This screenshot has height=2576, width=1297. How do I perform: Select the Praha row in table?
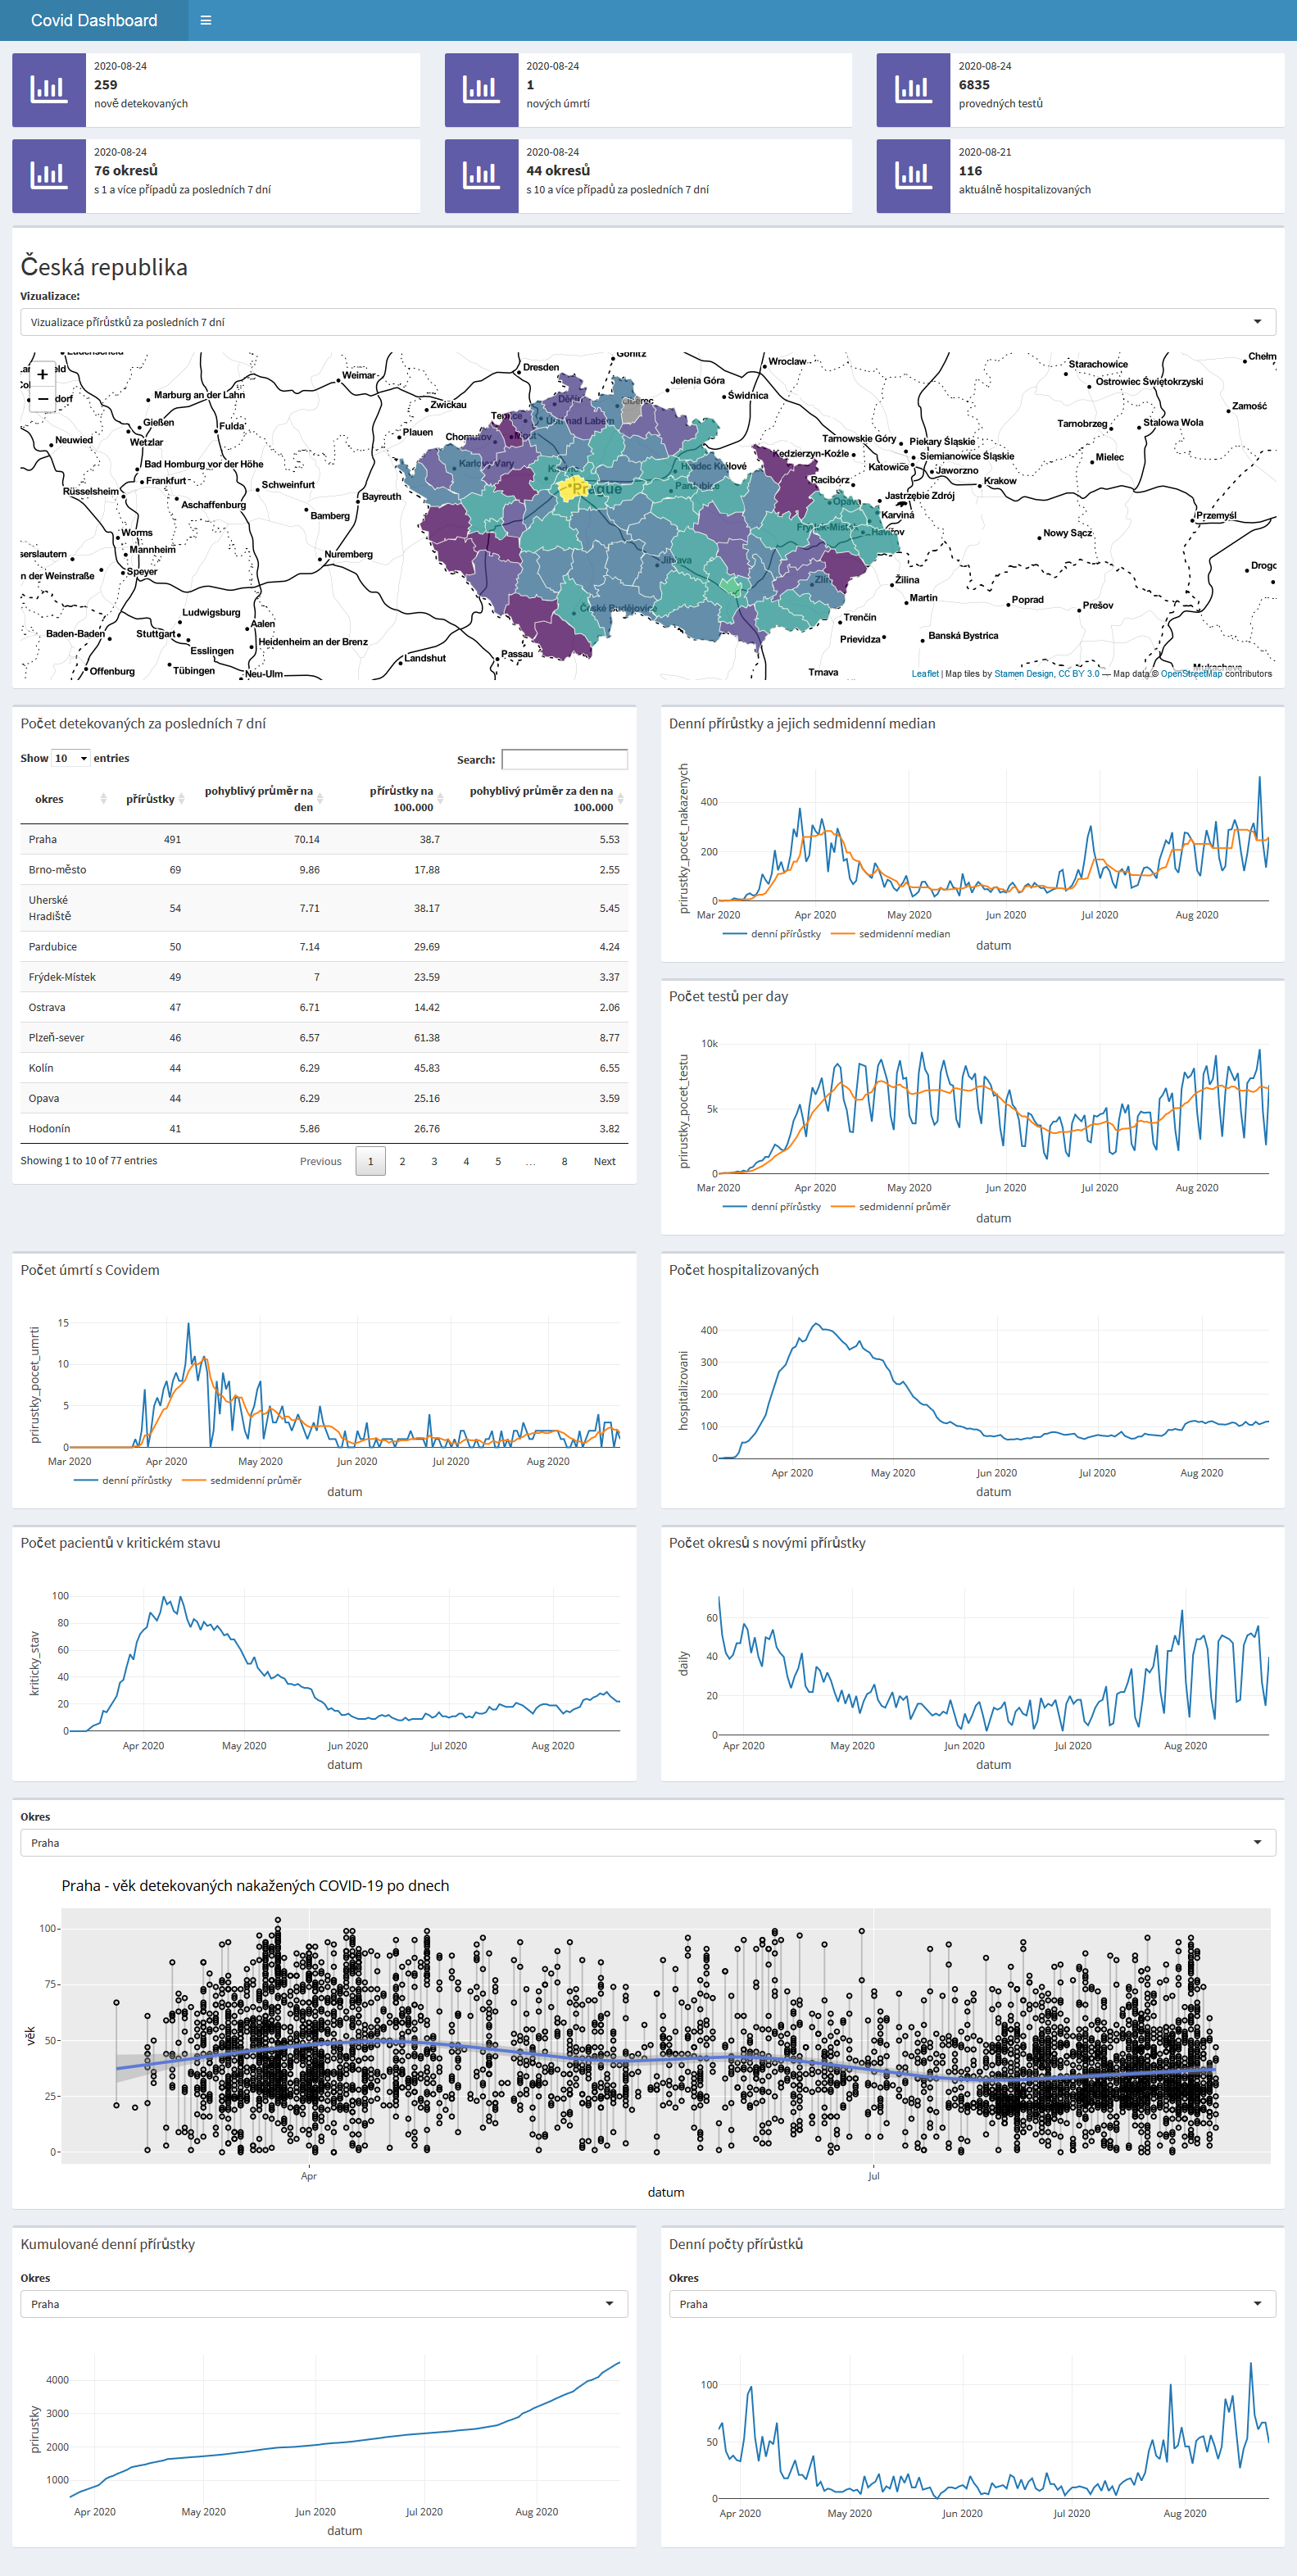tap(324, 839)
